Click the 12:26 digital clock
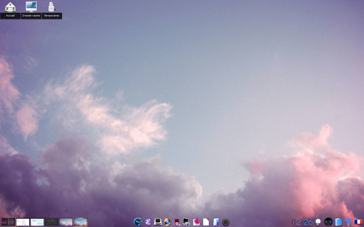This screenshot has width=364, height=227. [x=302, y=222]
